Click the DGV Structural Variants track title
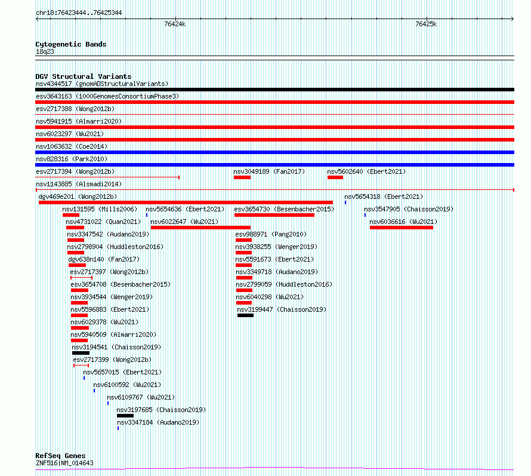The width and height of the screenshot is (531, 476). 84,76
